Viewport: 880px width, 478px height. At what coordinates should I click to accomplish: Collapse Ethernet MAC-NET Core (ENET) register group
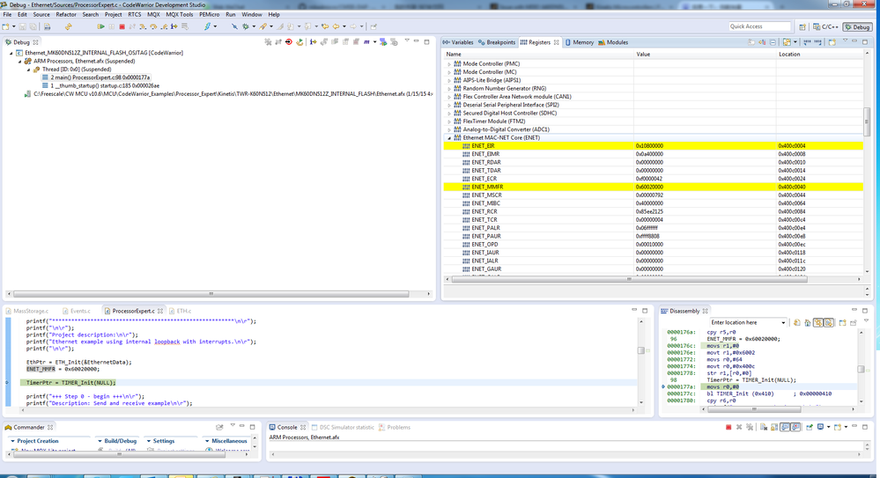(449, 138)
